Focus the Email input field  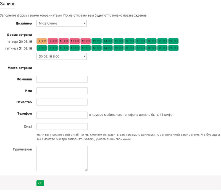[62, 126]
